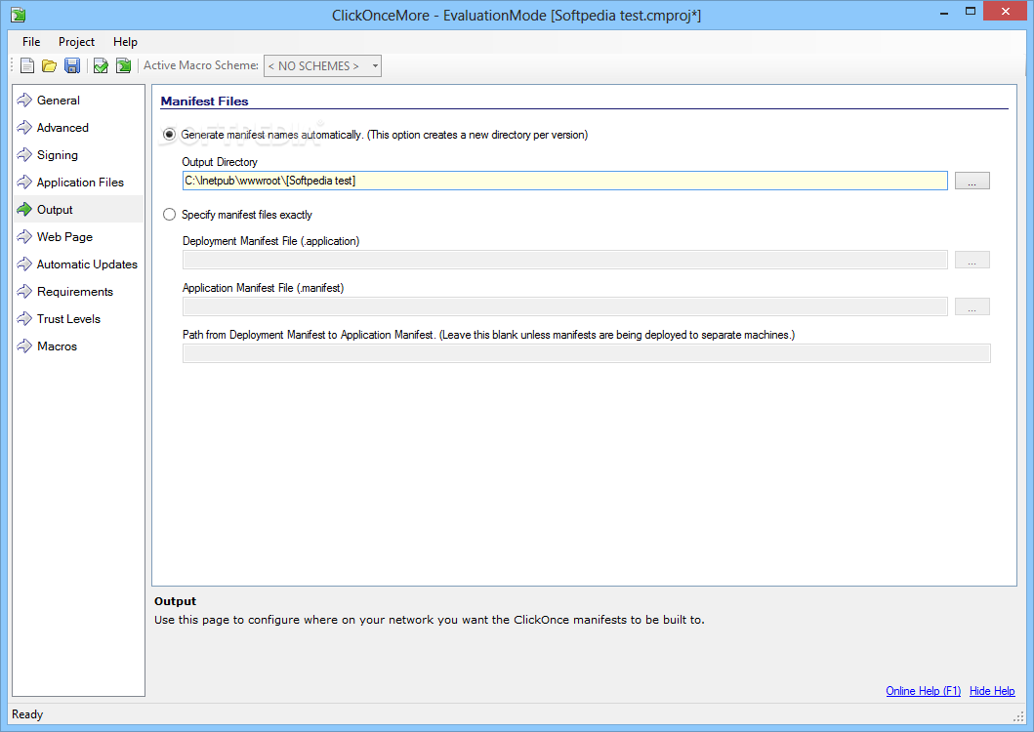Click the arrow icon next to General
The image size is (1034, 732).
(x=24, y=101)
